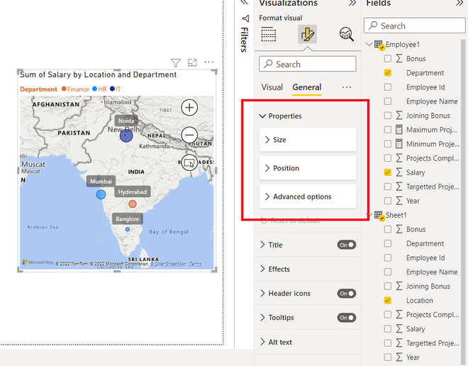468x366 pixels.
Task: Switch to the Visual tab
Action: click(x=272, y=87)
